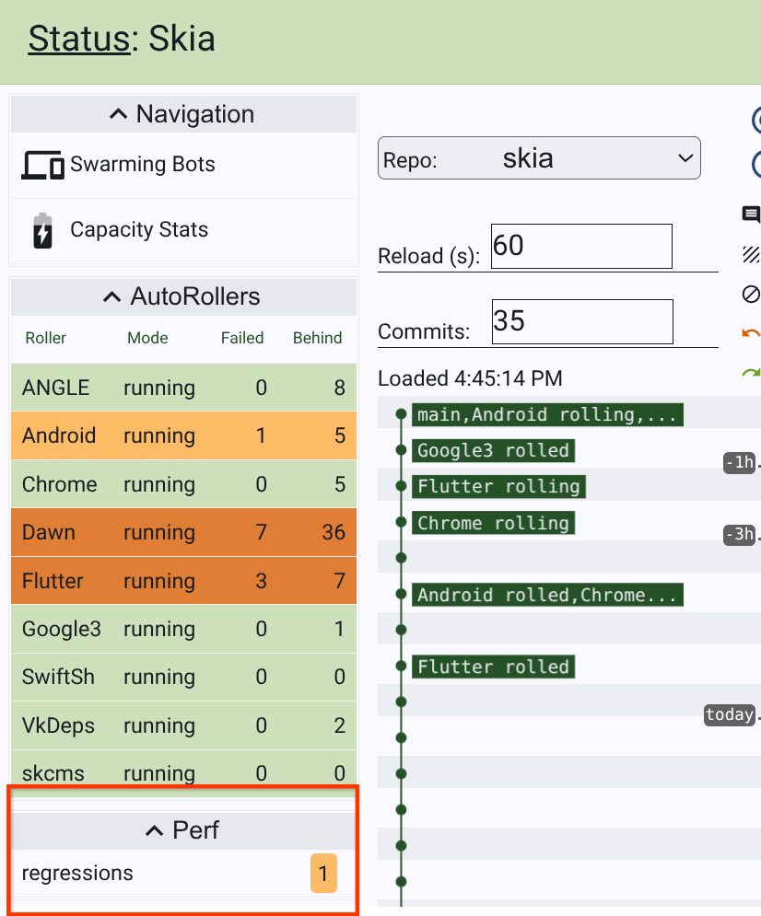Open Swarming Bots link
The height and width of the screenshot is (916, 761).
143,164
